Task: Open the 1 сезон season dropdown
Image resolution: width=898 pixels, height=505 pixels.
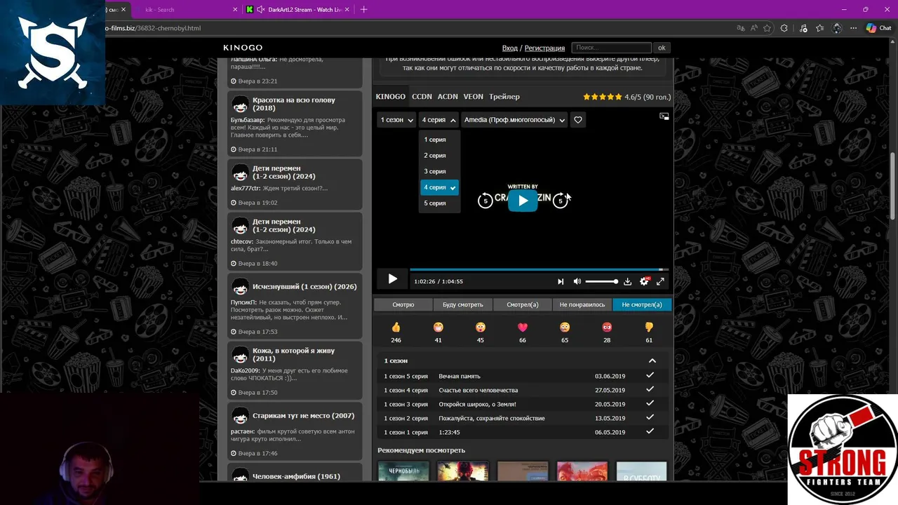Action: pyautogui.click(x=396, y=120)
